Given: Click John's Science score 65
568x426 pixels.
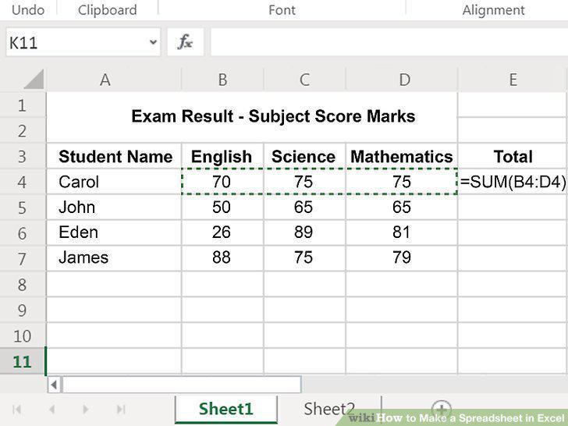Looking at the screenshot, I should (x=304, y=208).
